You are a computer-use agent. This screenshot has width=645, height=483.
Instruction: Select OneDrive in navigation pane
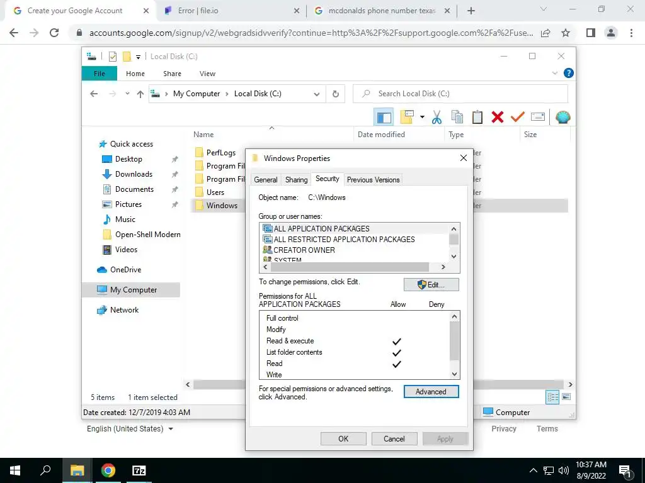tap(125, 270)
